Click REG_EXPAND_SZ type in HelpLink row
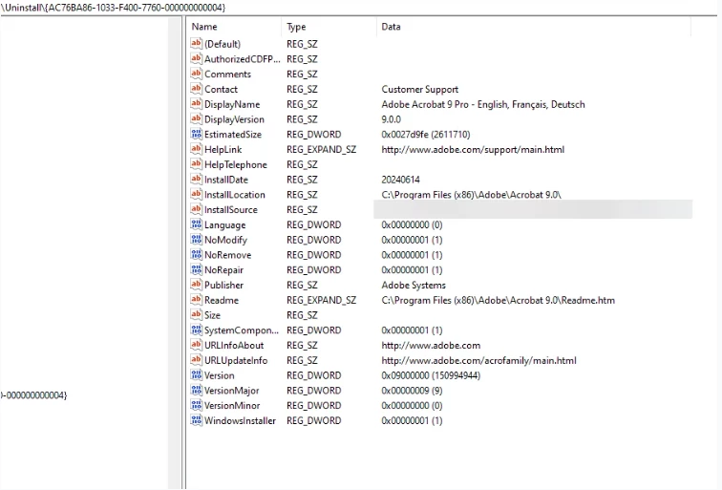 (x=322, y=150)
